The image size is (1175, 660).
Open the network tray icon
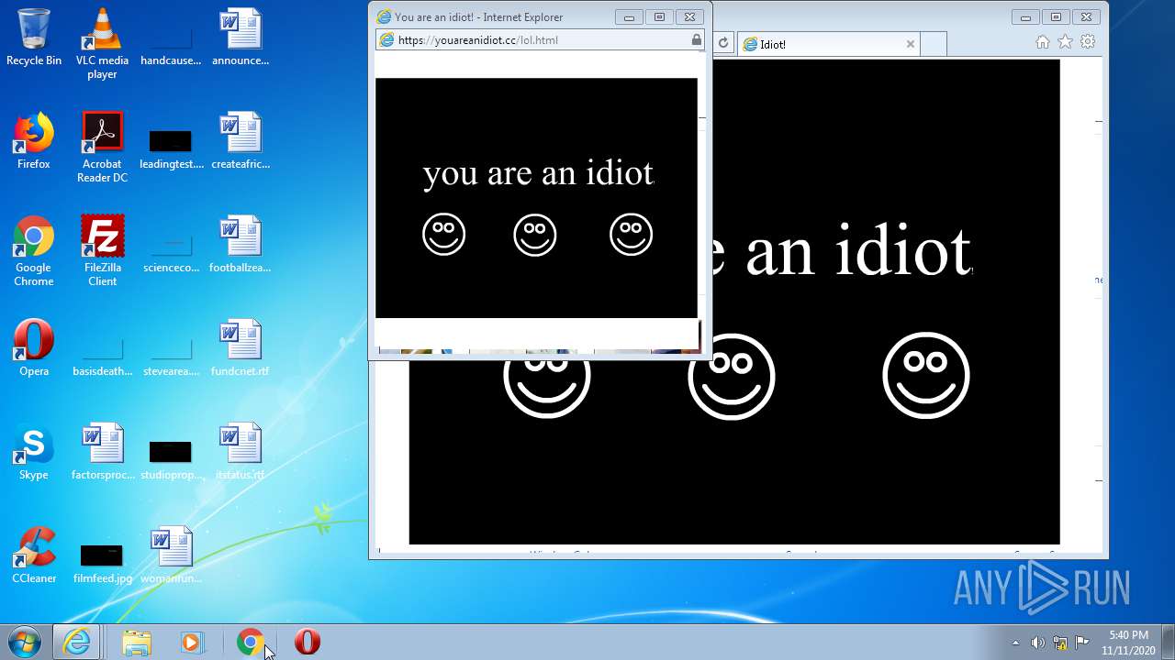[x=1059, y=643]
